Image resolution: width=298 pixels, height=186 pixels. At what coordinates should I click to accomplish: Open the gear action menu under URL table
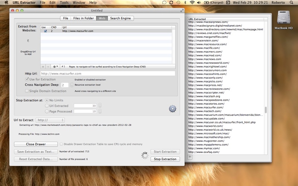tap(55, 67)
